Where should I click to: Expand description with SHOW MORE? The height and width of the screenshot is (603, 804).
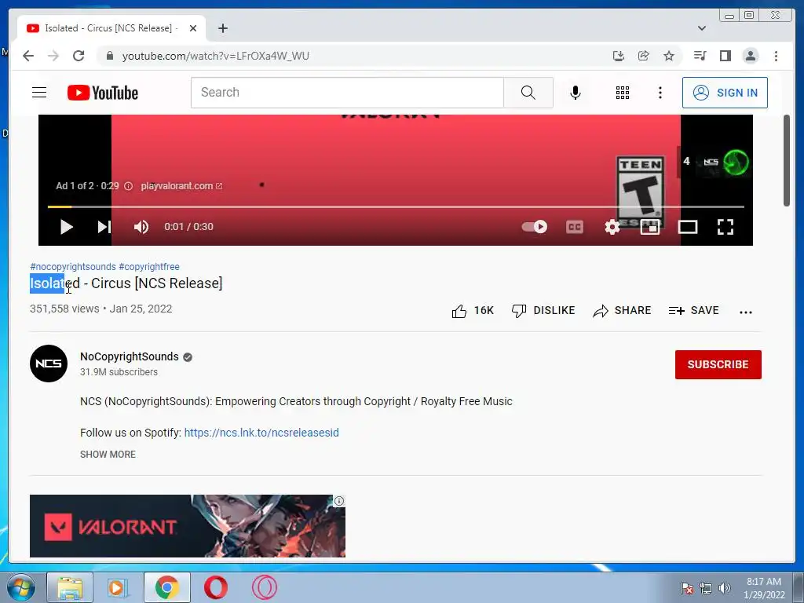coord(108,455)
